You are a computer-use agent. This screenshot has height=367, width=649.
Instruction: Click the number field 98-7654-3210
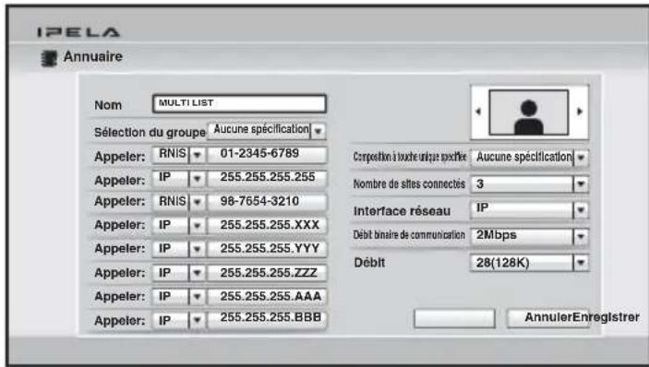pos(267,202)
